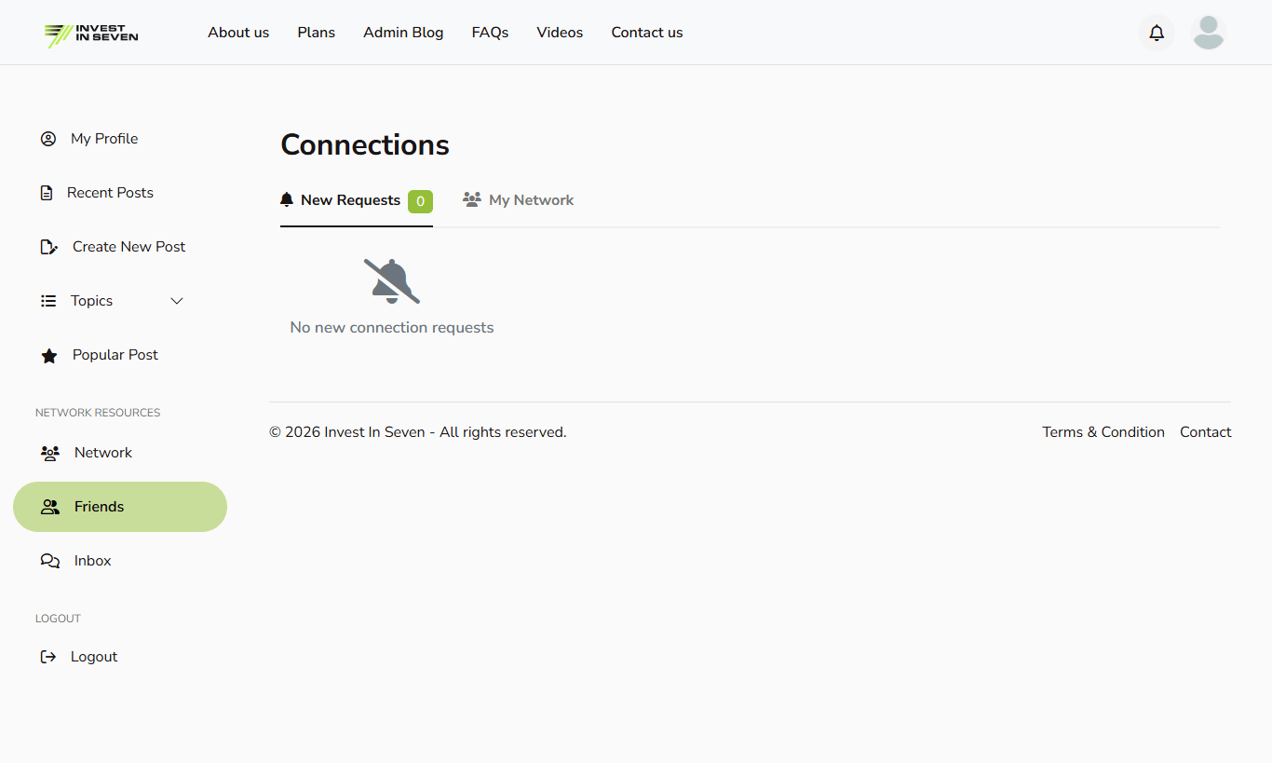This screenshot has width=1272, height=763.
Task: Click the Popular Post star icon
Action: pos(49,356)
